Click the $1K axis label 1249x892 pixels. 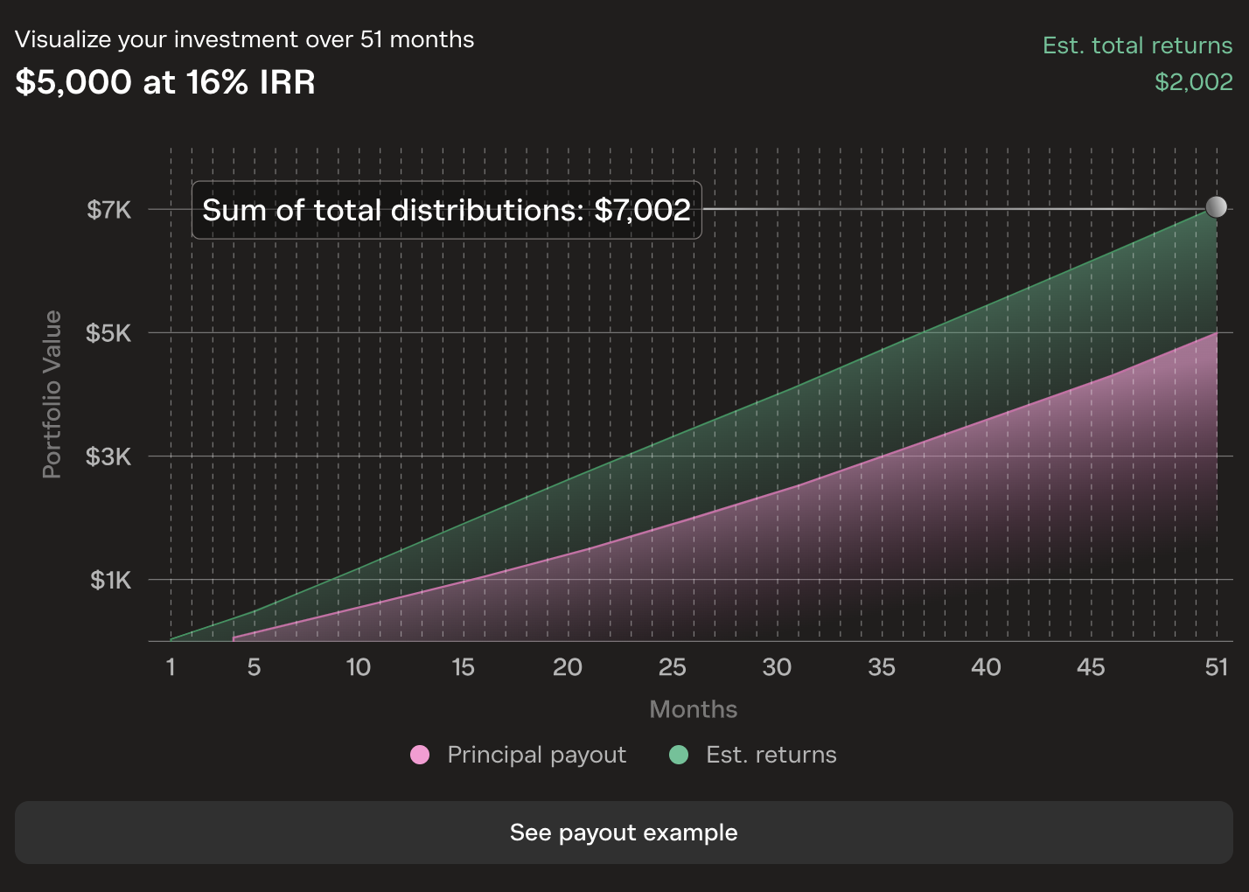pos(111,581)
